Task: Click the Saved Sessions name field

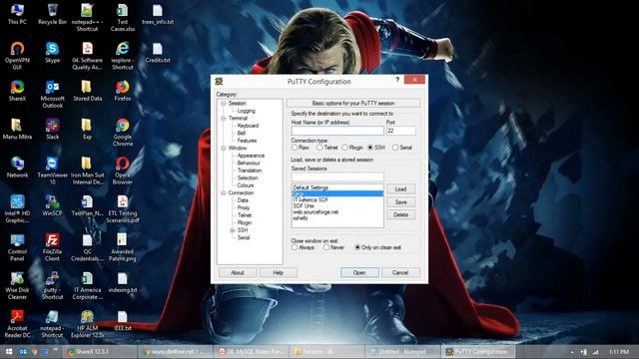Action: point(337,177)
